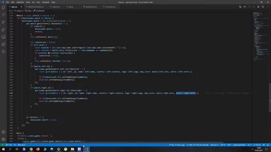Image resolution: width=271 pixels, height=152 pixels.
Task: Click the git blame info in the status bar
Action: point(177,145)
